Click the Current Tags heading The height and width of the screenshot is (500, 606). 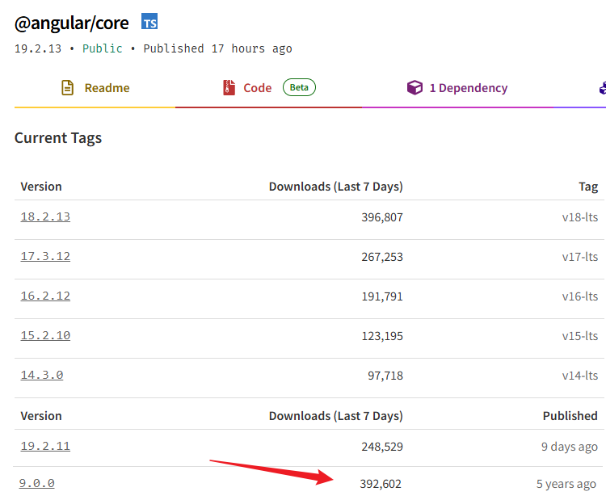click(x=58, y=138)
